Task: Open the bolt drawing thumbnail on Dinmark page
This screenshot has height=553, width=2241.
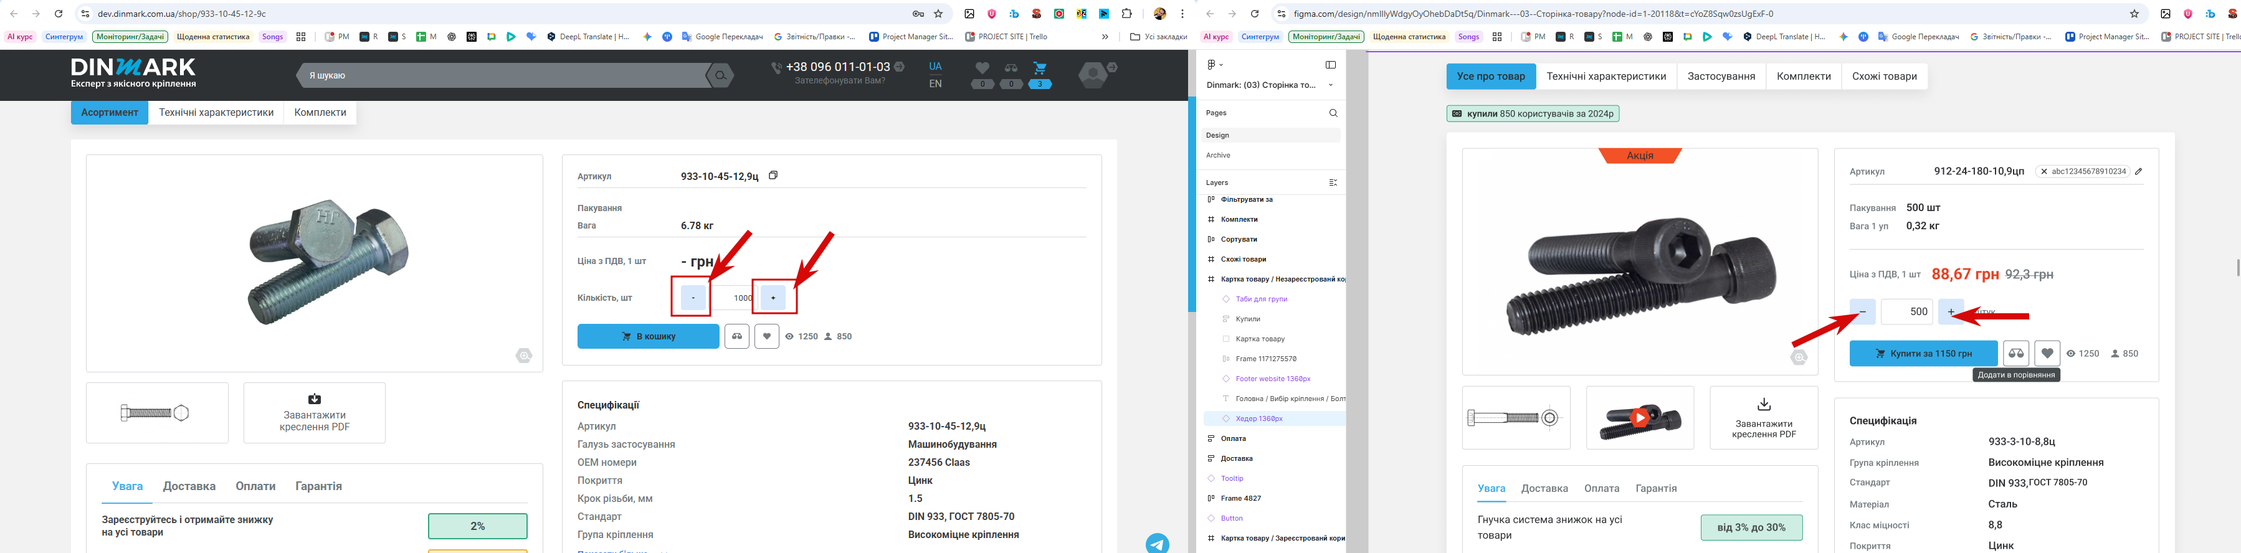Action: click(x=156, y=413)
